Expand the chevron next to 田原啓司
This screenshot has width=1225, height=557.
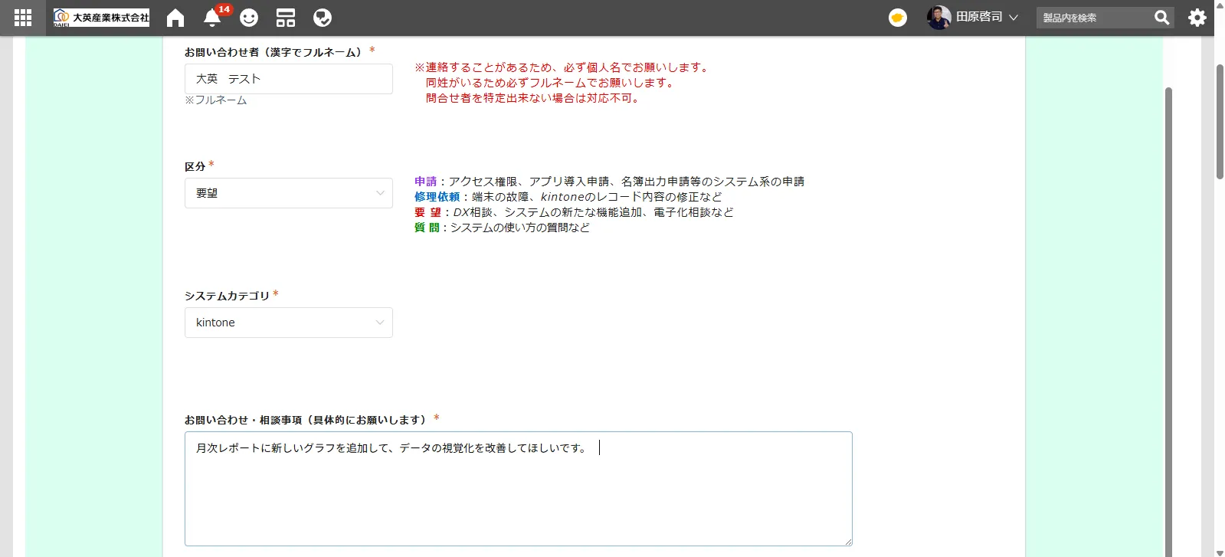[x=1014, y=18]
